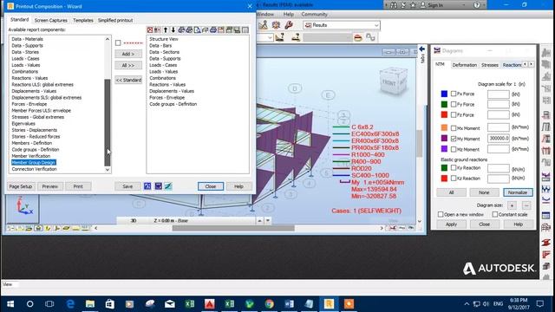The width and height of the screenshot is (555, 312).
Task: Enable the Constant scale checkbox
Action: coord(495,214)
